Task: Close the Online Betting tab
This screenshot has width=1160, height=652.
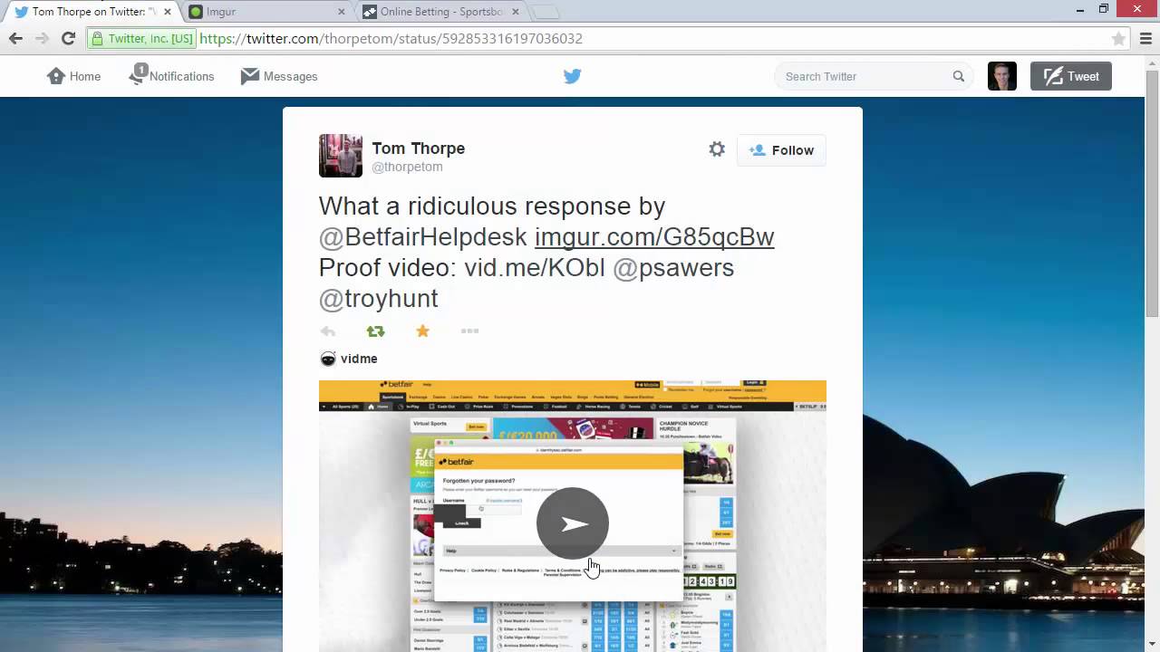Action: tap(516, 12)
